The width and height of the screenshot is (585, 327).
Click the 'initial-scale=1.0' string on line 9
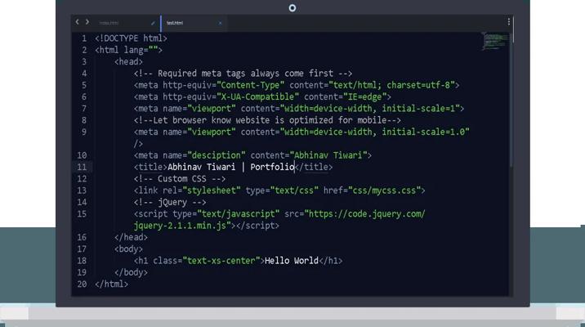(426, 132)
